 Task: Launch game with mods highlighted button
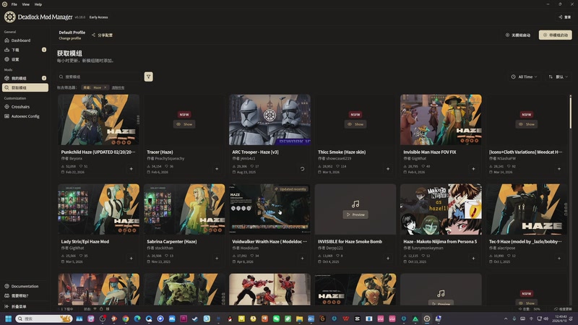[x=556, y=35]
